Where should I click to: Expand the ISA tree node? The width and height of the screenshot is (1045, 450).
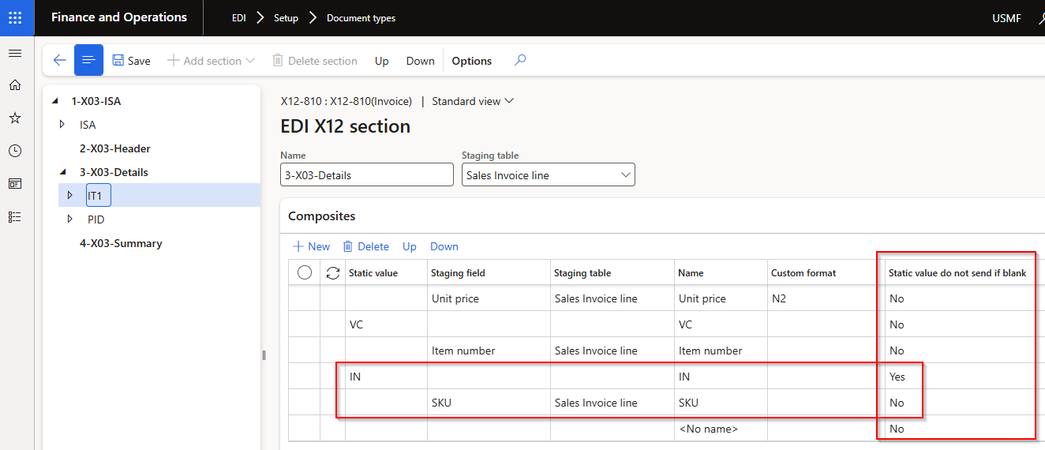pyautogui.click(x=63, y=125)
